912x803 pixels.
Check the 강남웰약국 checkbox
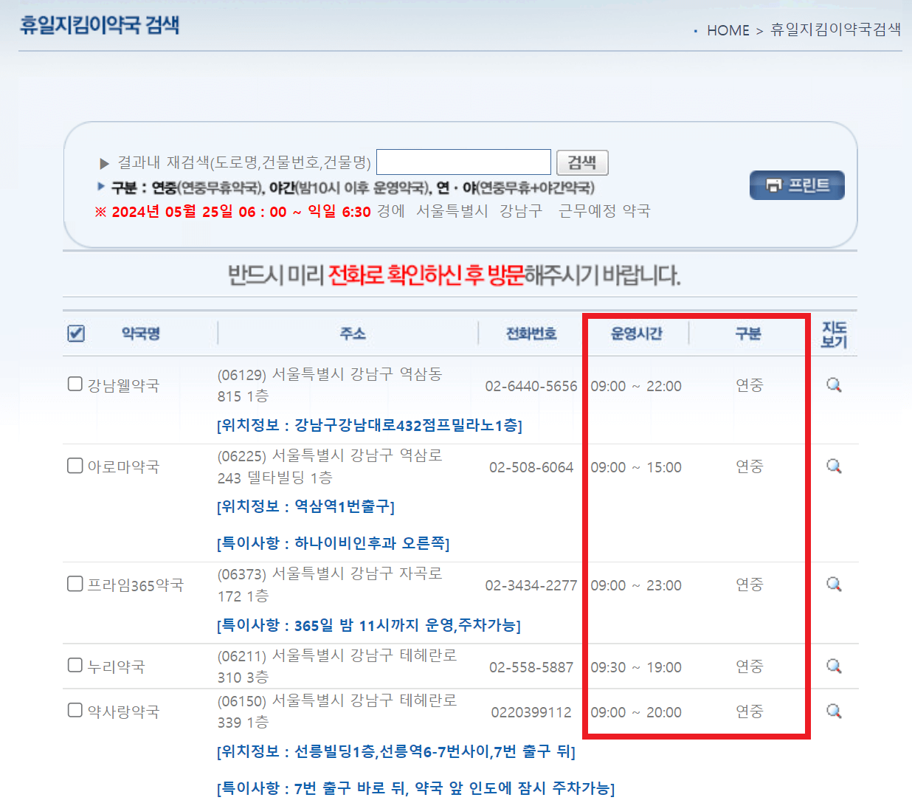(x=75, y=383)
